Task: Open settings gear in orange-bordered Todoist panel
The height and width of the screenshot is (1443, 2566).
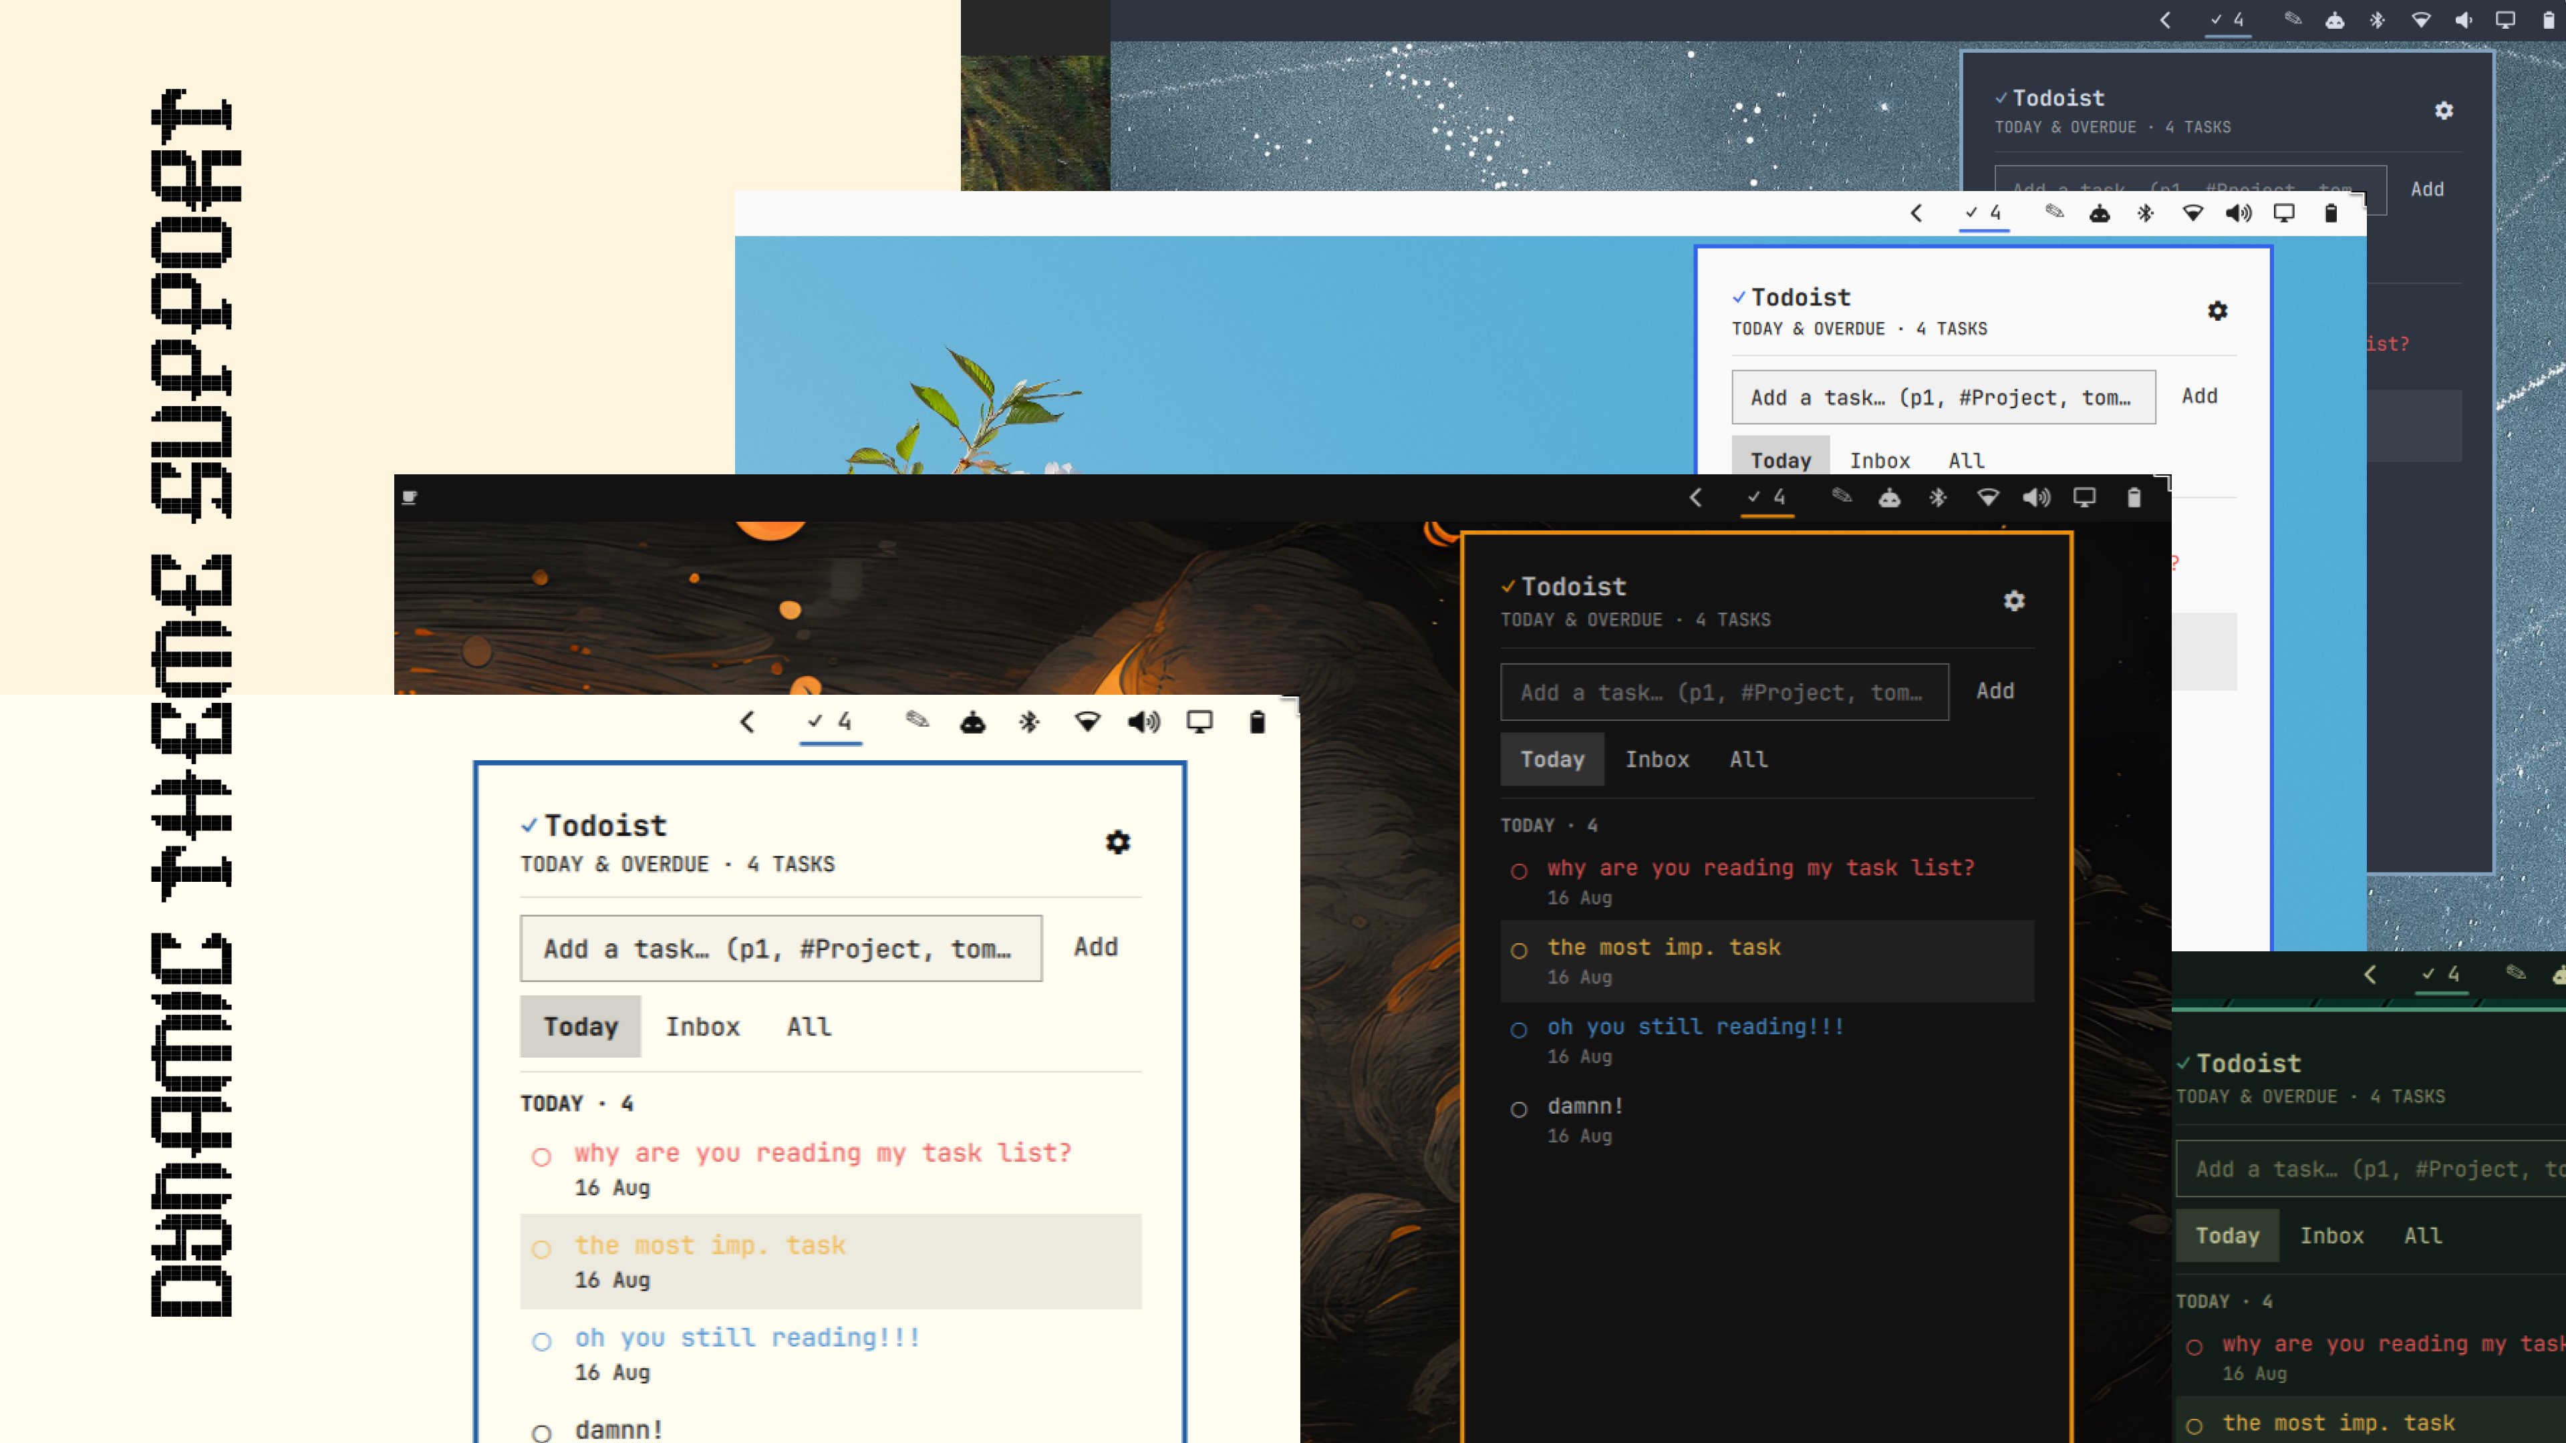Action: click(x=2014, y=601)
